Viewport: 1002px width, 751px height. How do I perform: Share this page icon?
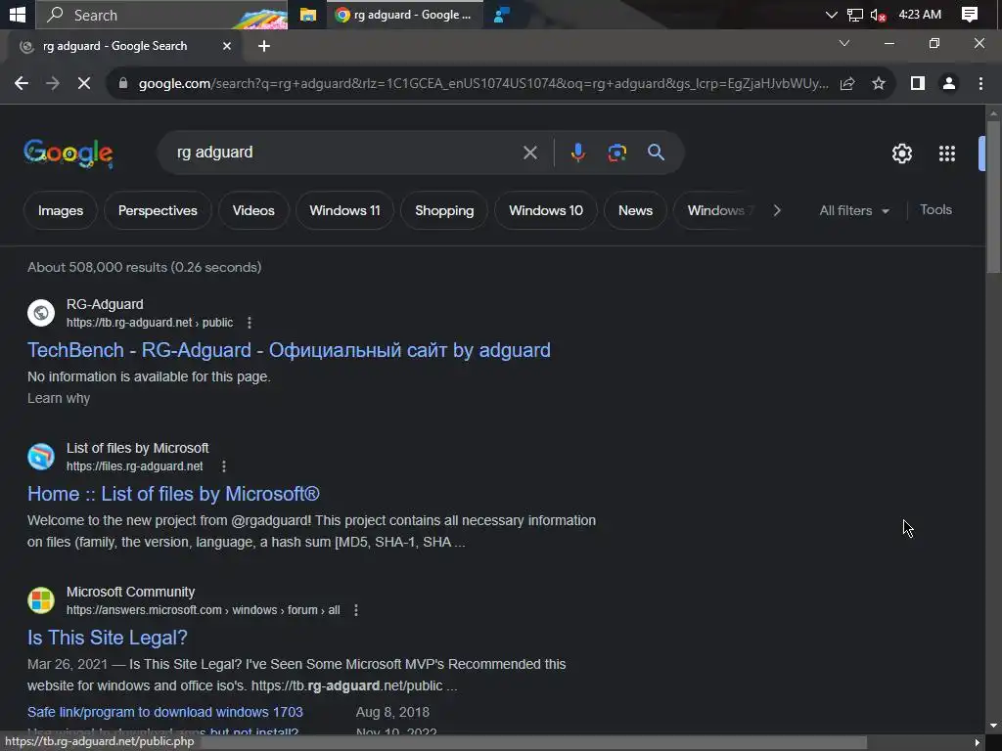pos(847,84)
